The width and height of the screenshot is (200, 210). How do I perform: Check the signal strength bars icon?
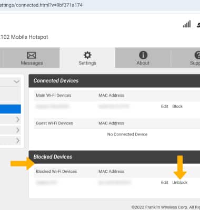coord(187,24)
